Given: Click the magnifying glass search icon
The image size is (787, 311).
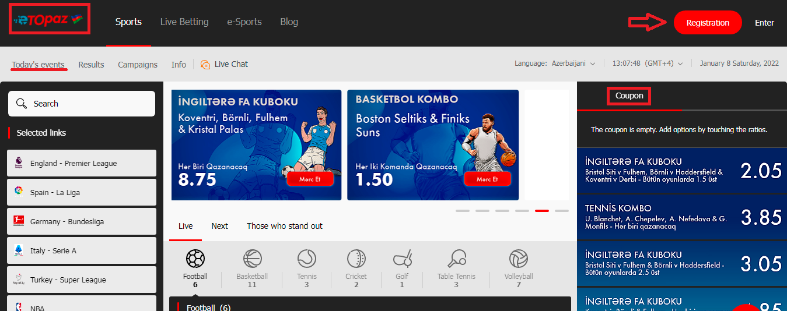Looking at the screenshot, I should click(22, 104).
